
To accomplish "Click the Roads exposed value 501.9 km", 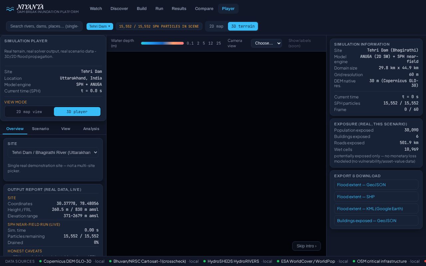I will tap(409, 143).
